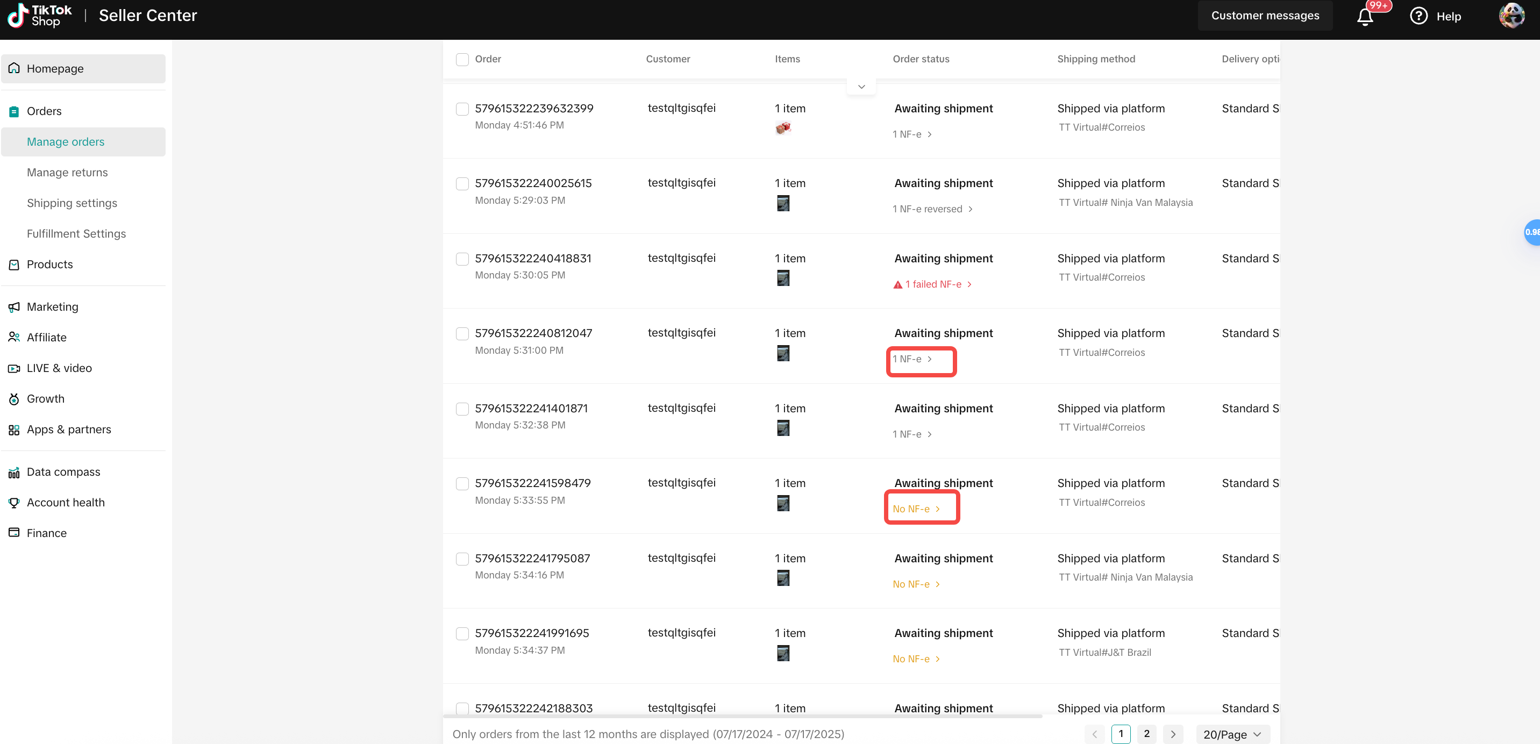
Task: Click the TikTok Shop logo
Action: (x=39, y=16)
